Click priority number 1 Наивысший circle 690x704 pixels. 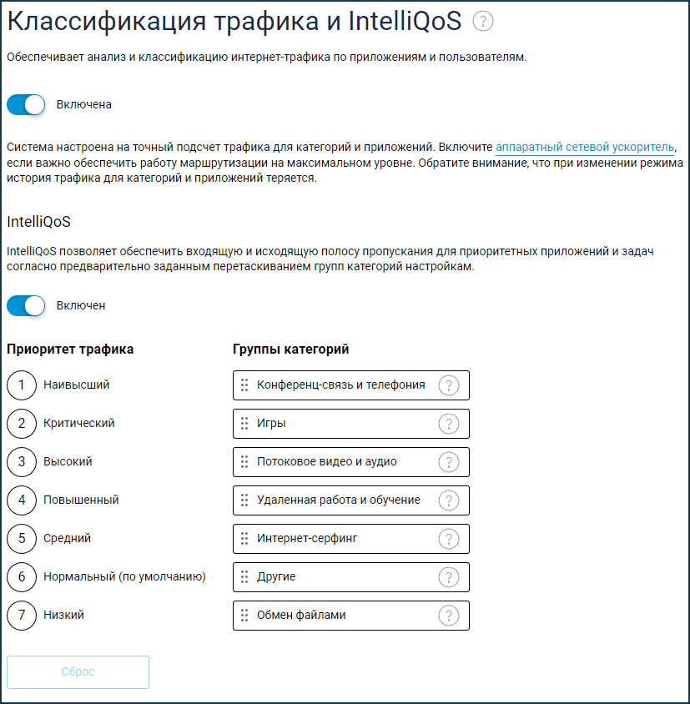pos(22,385)
